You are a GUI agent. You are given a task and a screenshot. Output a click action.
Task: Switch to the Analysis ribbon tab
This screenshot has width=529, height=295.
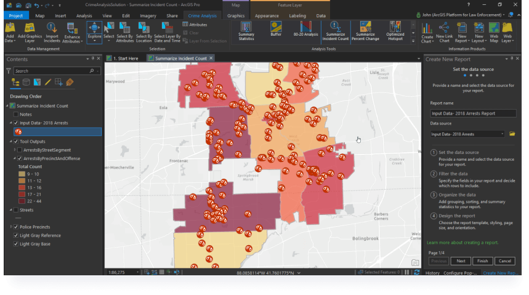tap(84, 15)
